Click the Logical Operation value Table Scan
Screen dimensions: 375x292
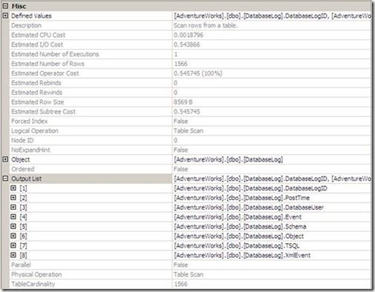188,130
